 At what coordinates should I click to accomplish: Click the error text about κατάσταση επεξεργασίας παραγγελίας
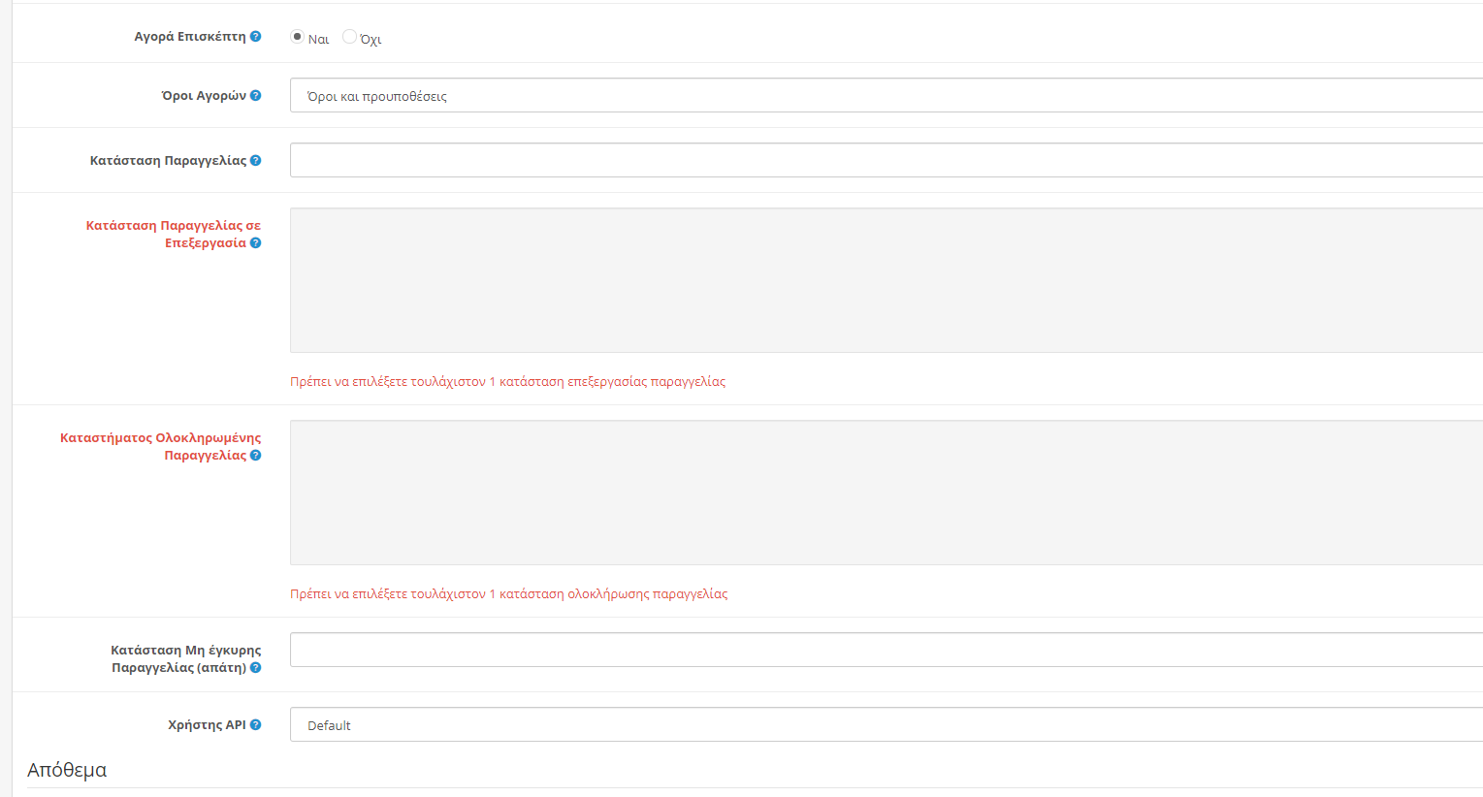pyautogui.click(x=507, y=382)
